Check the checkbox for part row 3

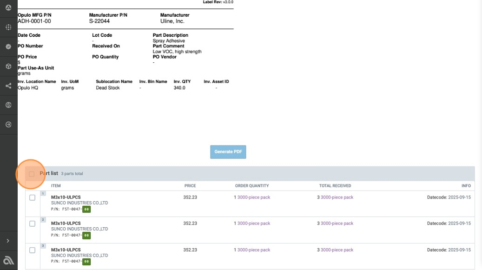coord(32,250)
